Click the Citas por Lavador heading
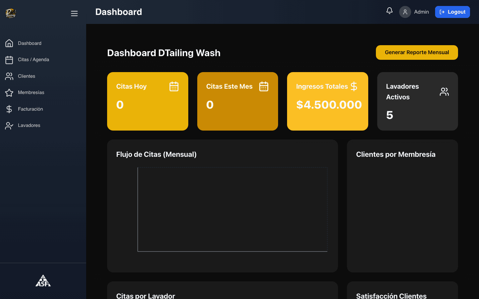Image resolution: width=479 pixels, height=299 pixels. [146, 296]
